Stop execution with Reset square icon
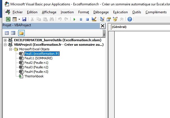Viewport: 170px width, 118px height. coord(87,19)
